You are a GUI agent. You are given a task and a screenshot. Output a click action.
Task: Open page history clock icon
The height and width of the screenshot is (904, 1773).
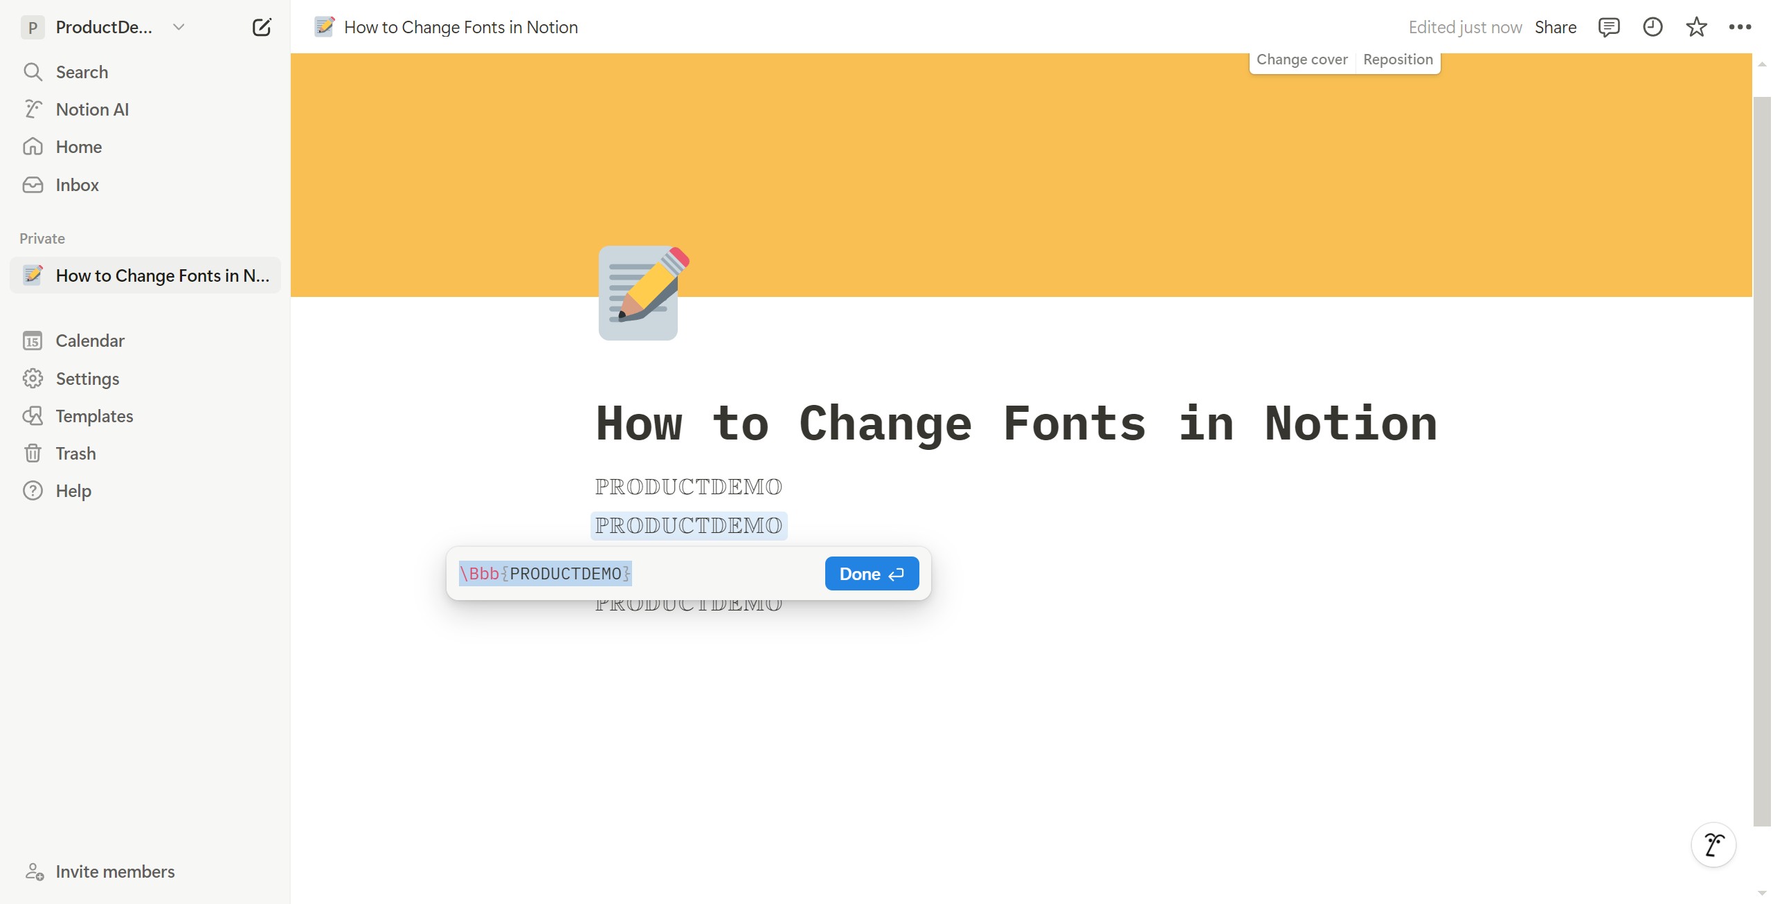pyautogui.click(x=1653, y=27)
